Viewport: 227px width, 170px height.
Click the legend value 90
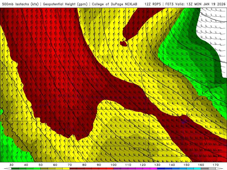pos(99,165)
